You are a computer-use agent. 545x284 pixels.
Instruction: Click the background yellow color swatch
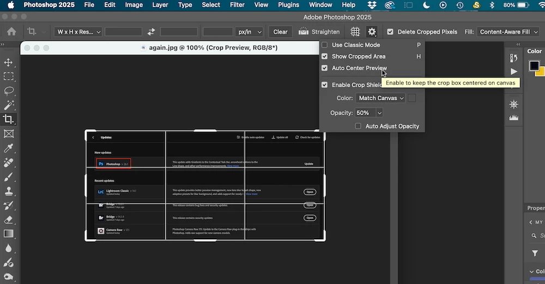pos(540,72)
